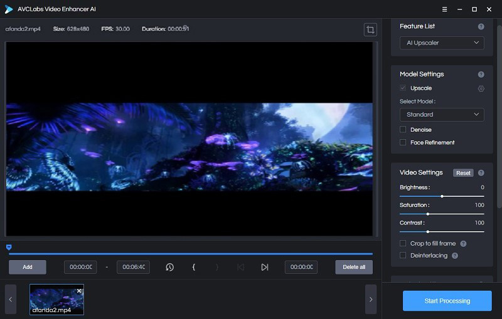Open the hamburger menu in title bar
The width and height of the screenshot is (502, 319).
pyautogui.click(x=444, y=9)
